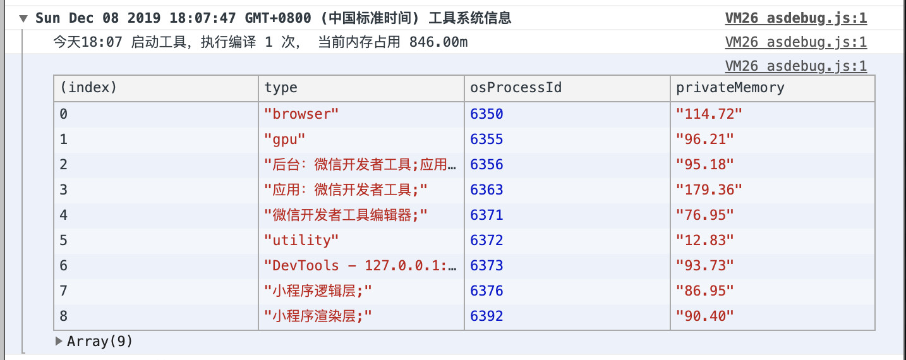The image size is (906, 360).
Task: Sort table by the privateMemory column header
Action: coord(773,88)
